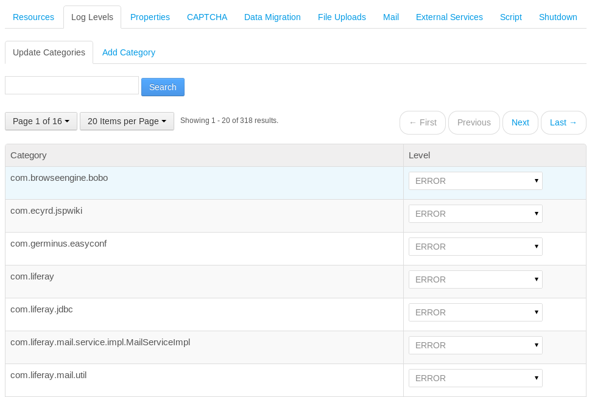Select the Log Levels tab

pyautogui.click(x=92, y=18)
